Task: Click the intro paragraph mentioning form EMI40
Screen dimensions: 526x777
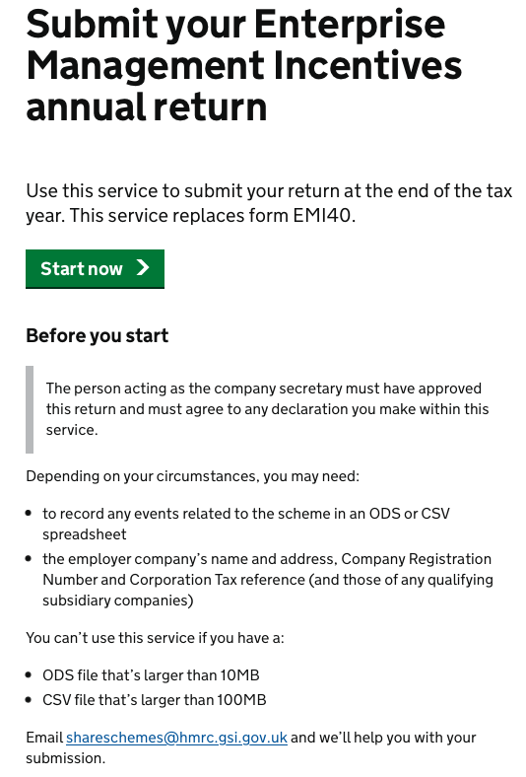Action: [x=269, y=203]
